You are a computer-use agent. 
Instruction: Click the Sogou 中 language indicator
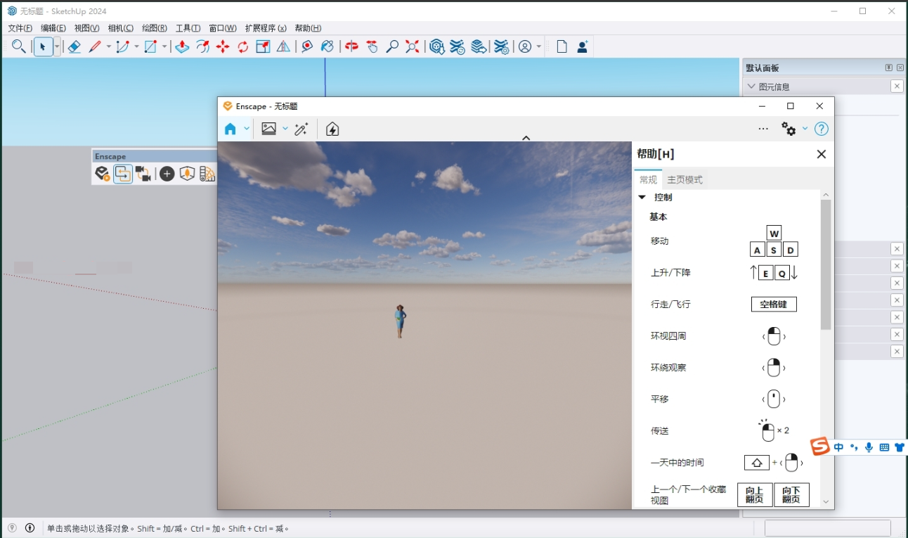838,447
